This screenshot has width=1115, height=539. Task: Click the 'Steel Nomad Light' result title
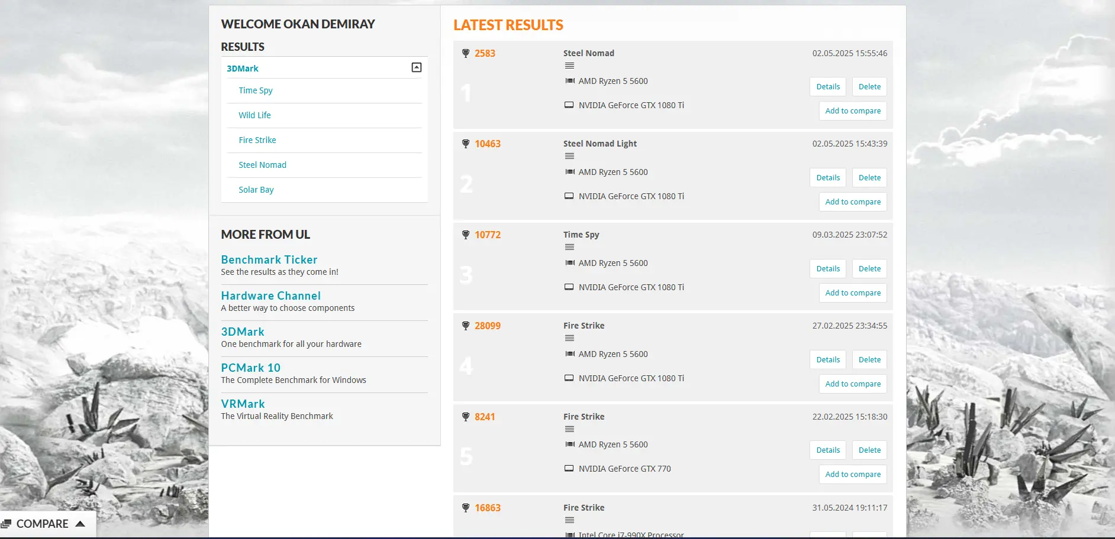coord(600,144)
